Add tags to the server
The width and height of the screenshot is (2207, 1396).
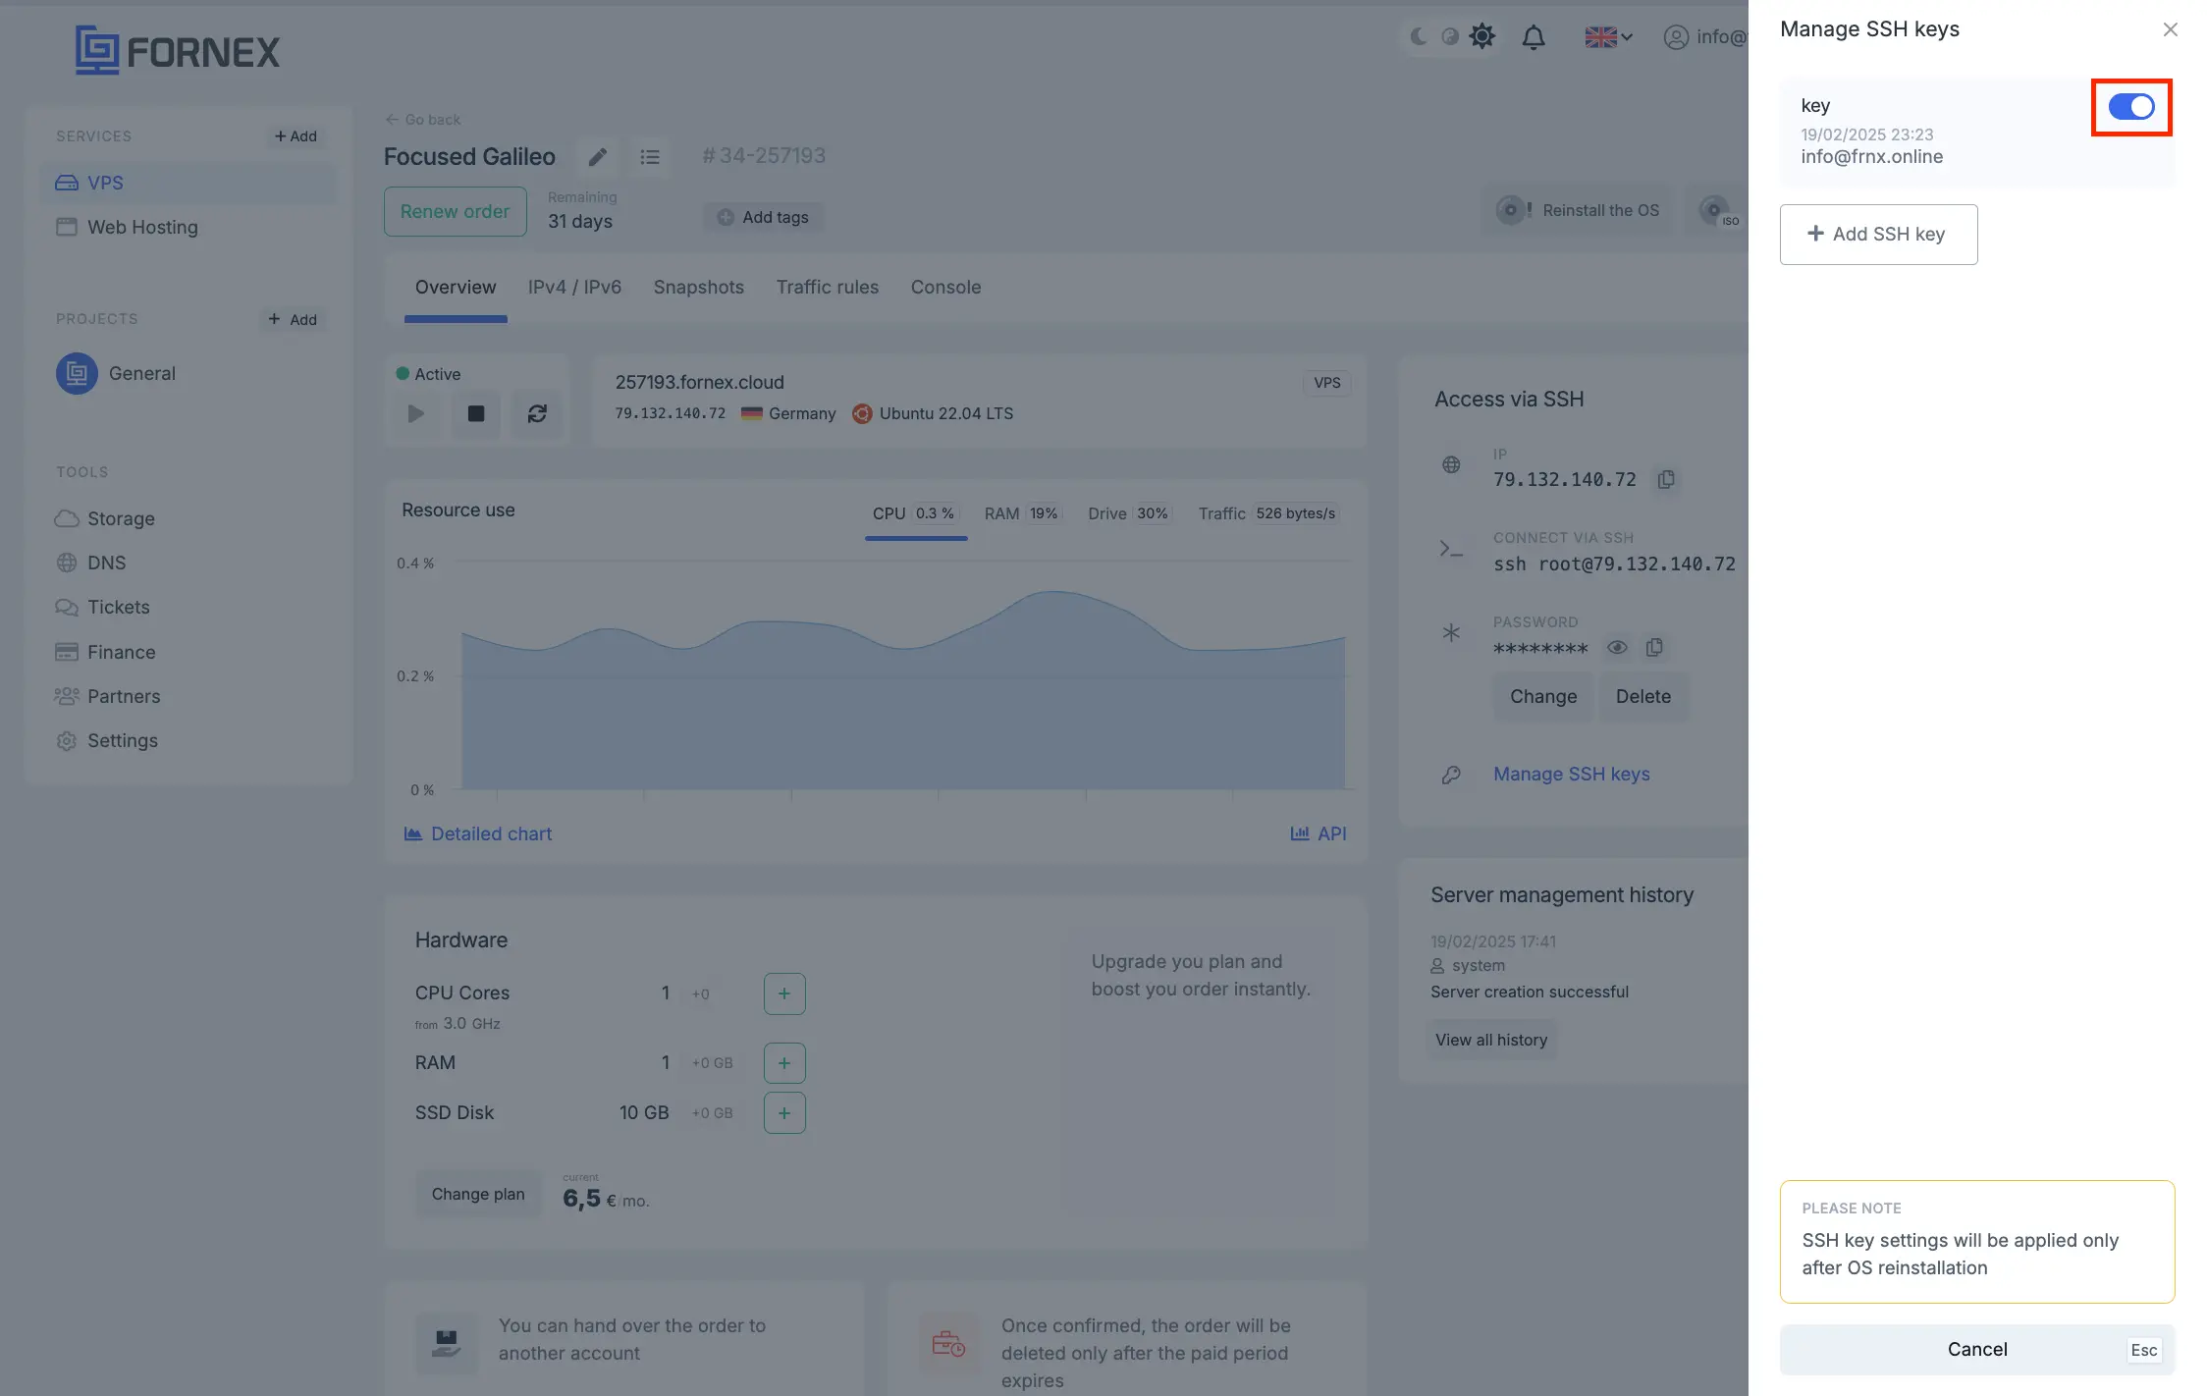[x=763, y=217]
